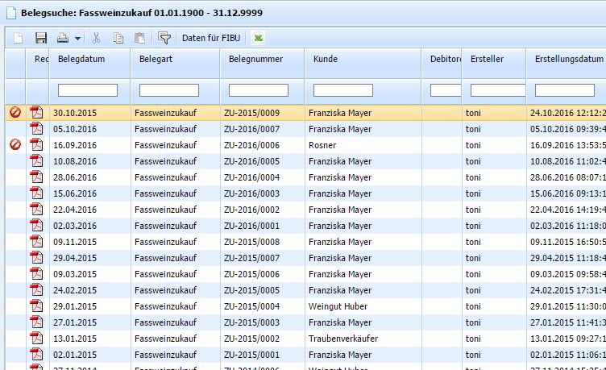Click the copy icon in toolbar

(118, 38)
